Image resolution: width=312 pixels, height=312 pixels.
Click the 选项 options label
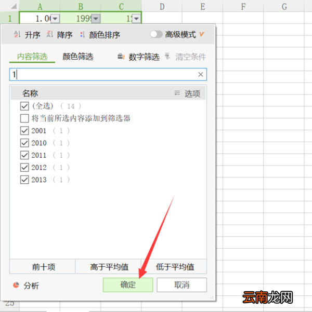192,93
